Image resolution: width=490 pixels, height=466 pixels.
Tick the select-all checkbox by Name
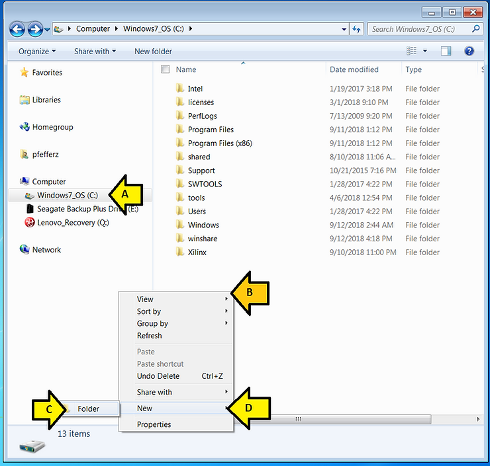coord(165,69)
